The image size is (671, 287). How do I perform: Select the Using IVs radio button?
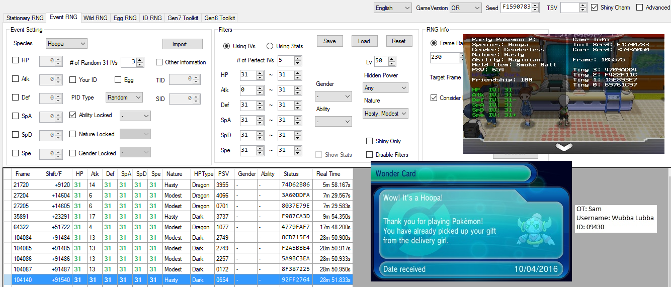point(226,46)
